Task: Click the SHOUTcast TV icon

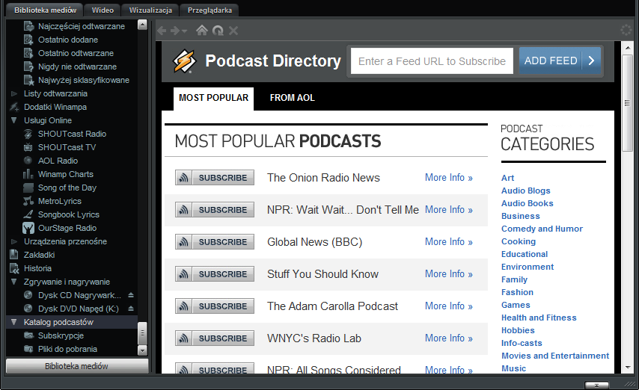Action: point(28,147)
